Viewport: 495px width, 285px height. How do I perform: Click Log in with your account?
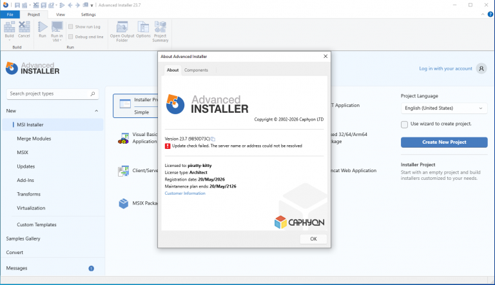pyautogui.click(x=445, y=68)
